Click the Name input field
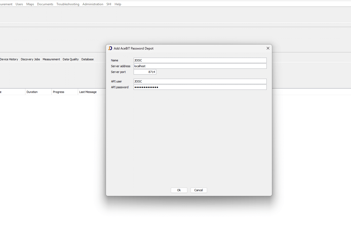 click(200, 60)
